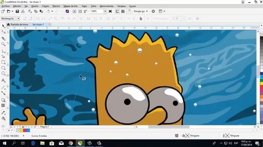Select the Zoom magnifier tool
Viewport: 263px width, 147px height.
[3, 44]
